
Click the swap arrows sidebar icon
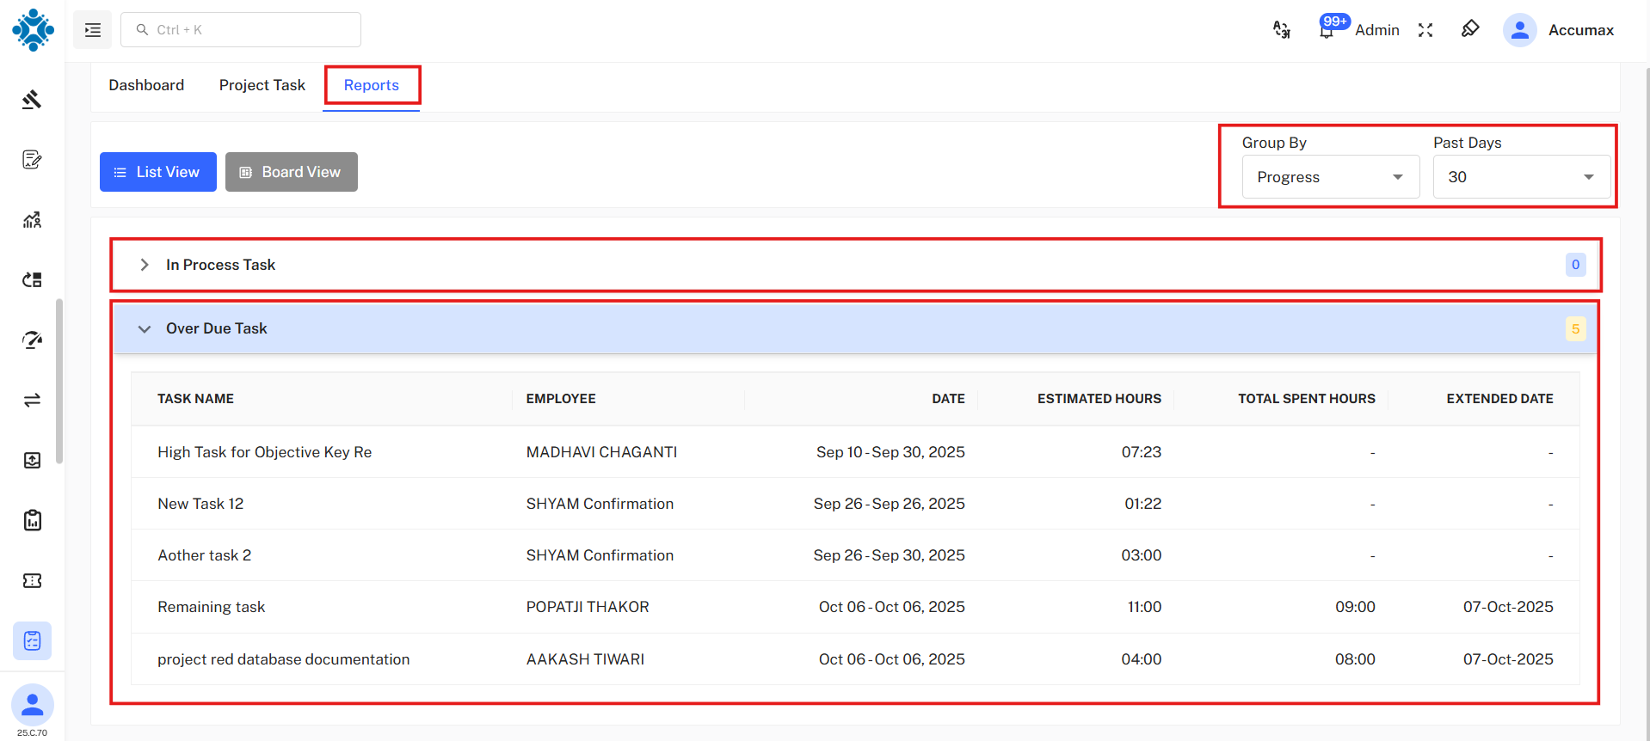(32, 401)
